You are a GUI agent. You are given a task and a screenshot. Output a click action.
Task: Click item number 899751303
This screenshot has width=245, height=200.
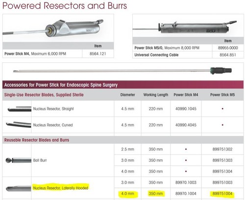pos(222,160)
